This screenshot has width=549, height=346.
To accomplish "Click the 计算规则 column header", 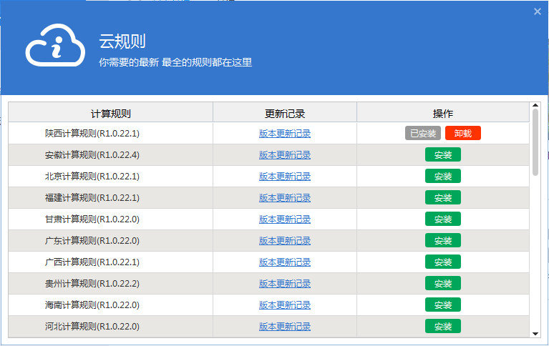I will point(111,113).
